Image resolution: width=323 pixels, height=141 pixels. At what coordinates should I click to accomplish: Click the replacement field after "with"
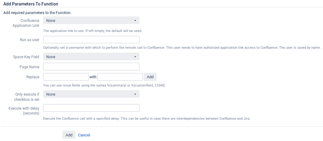120,77
